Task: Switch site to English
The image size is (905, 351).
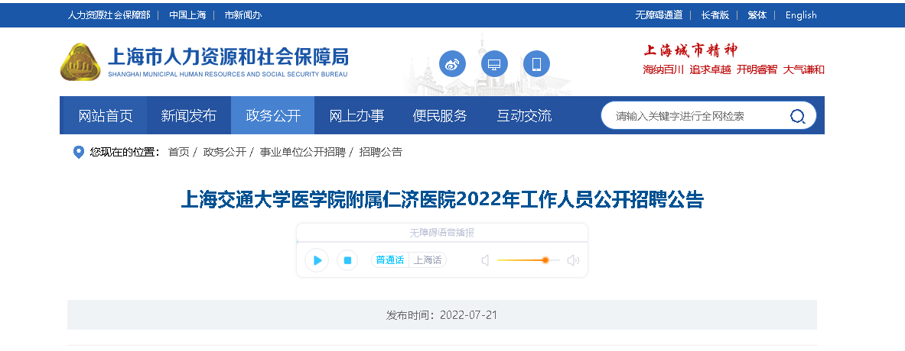Action: 801,15
